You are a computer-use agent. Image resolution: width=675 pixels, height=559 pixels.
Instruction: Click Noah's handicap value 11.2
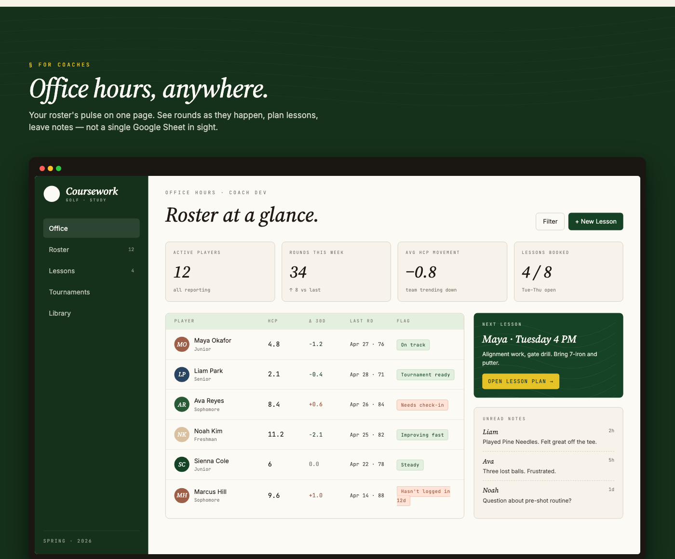(x=276, y=434)
